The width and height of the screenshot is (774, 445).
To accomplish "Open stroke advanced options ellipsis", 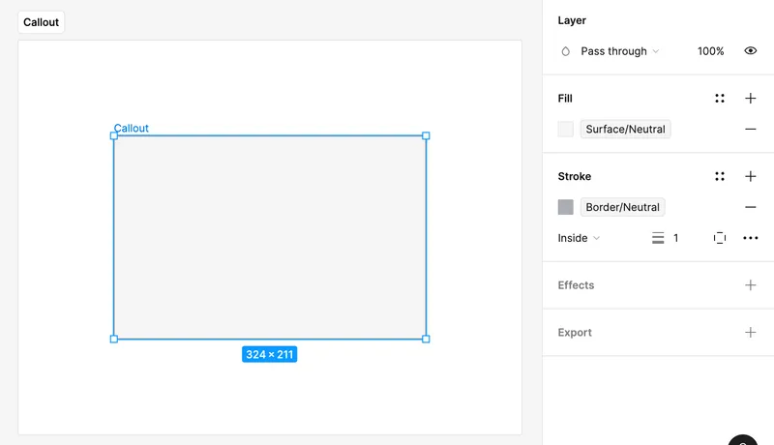I will coord(750,238).
